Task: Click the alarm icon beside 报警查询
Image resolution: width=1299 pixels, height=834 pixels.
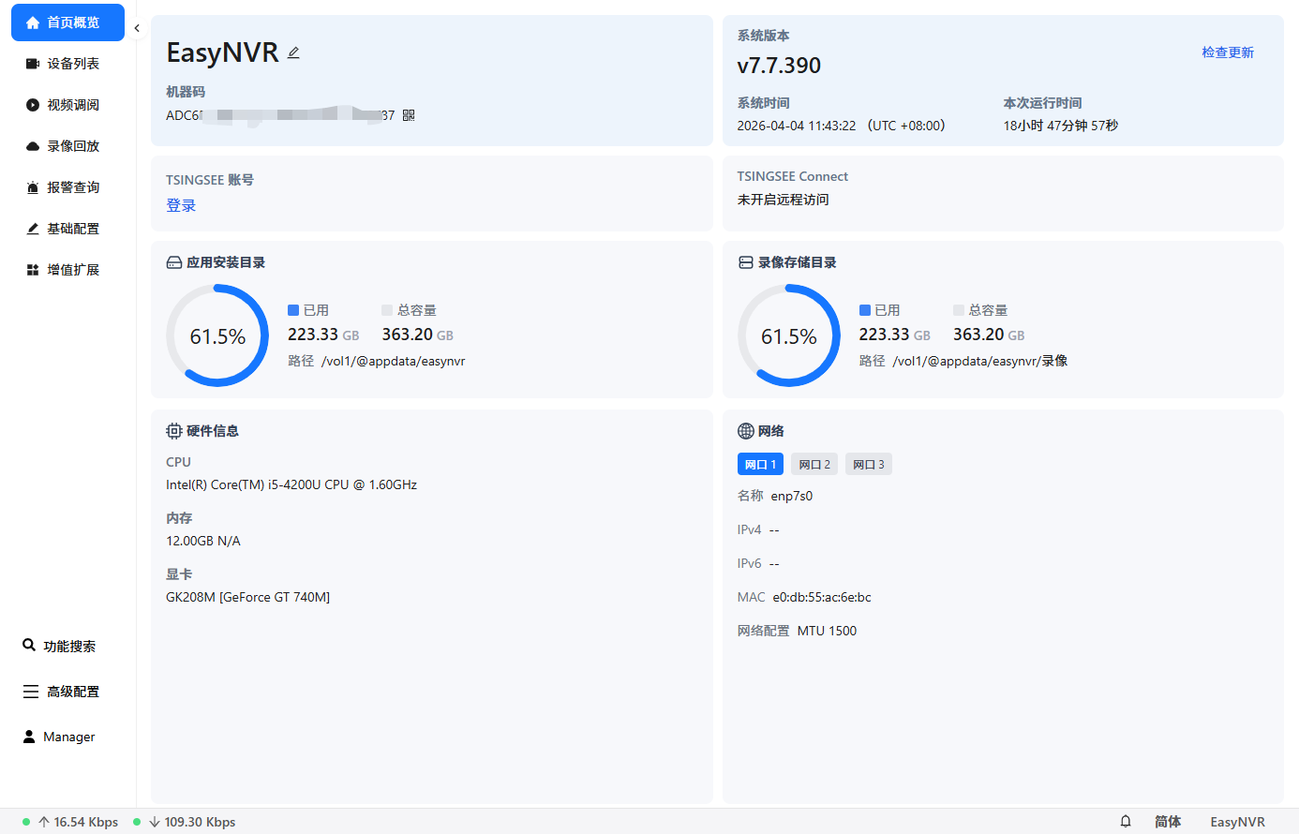Action: click(x=33, y=187)
